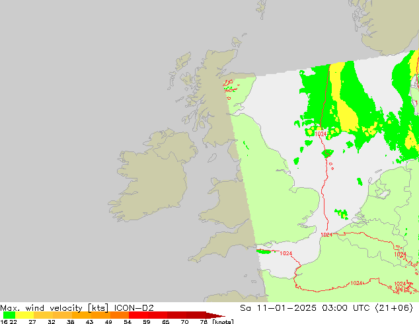Image resolution: width=419 pixels, height=324 pixels.
Task: Click the 1024 isobar label beside the English Channel green strip
Action: [x=286, y=253]
